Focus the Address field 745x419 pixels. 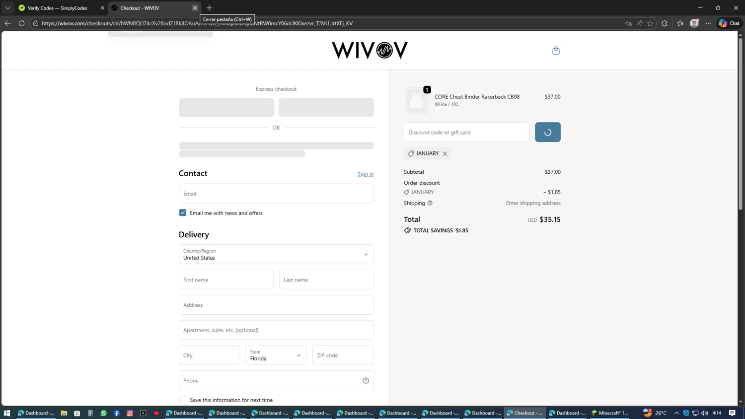276,305
